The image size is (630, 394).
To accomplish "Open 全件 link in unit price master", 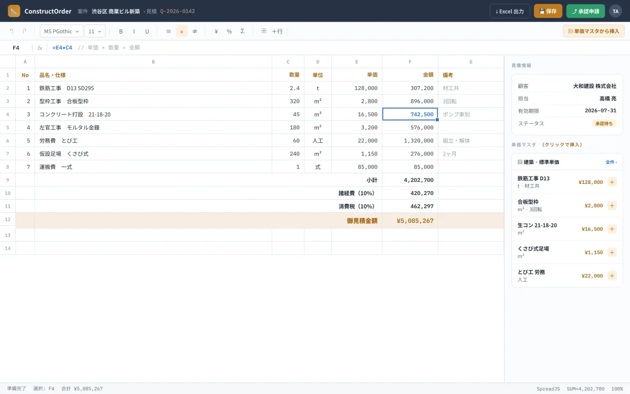I will pos(611,162).
